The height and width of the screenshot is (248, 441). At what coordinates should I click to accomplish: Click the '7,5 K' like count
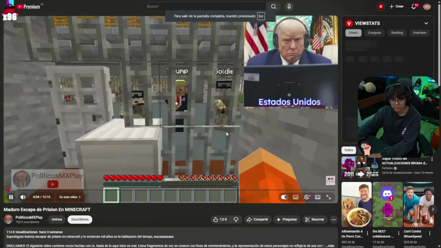[223, 219]
